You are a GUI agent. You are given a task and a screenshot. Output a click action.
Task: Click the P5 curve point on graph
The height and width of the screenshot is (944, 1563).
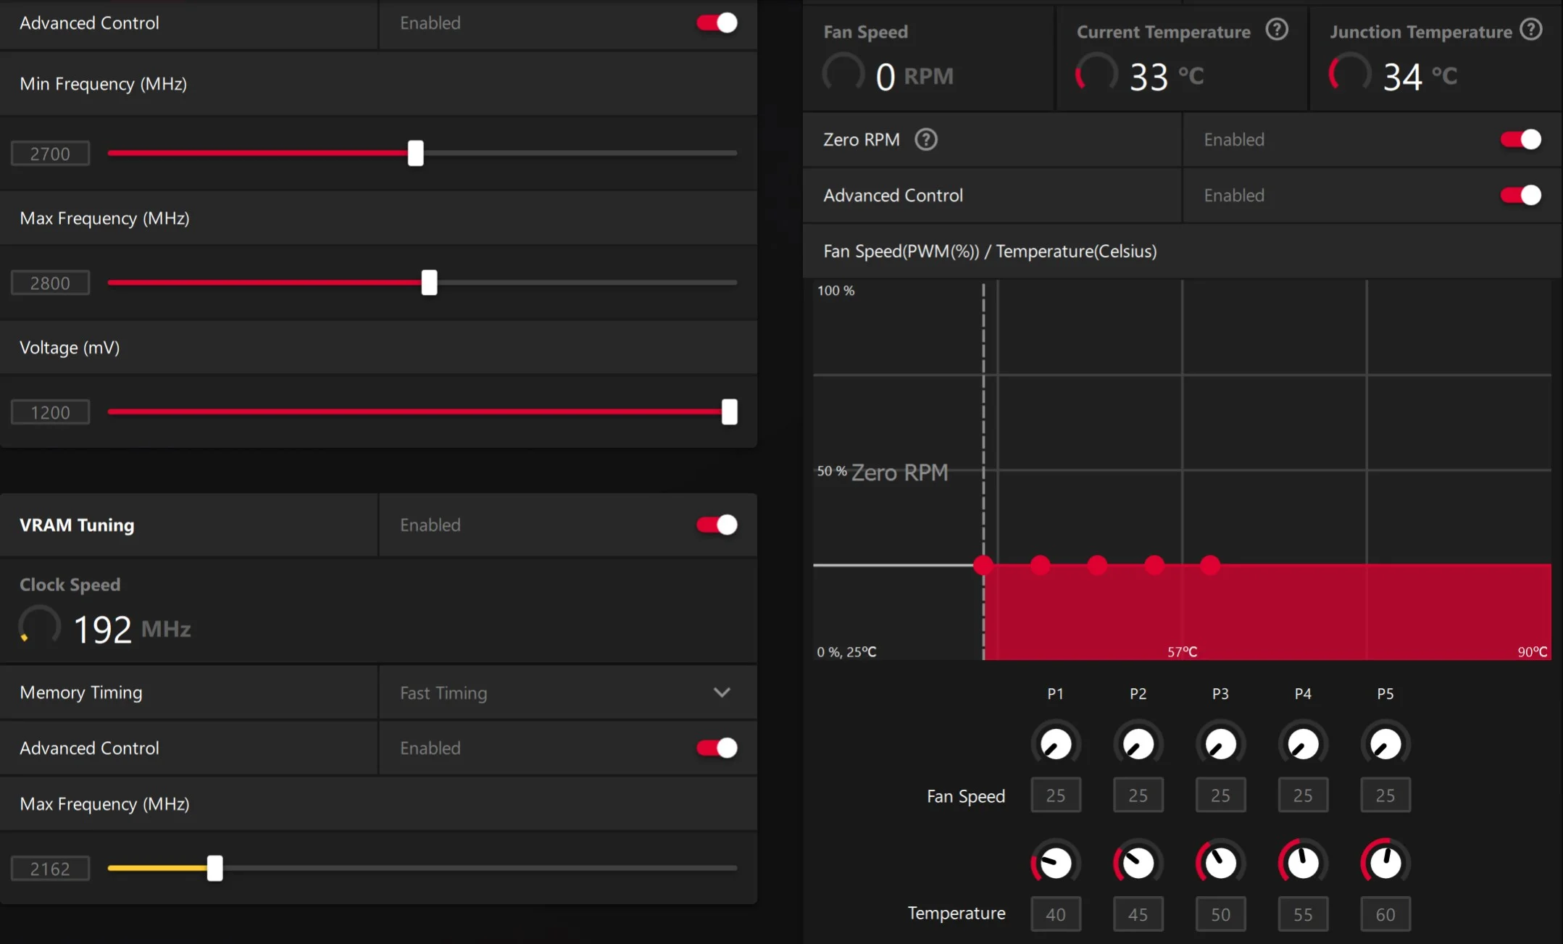coord(1210,564)
